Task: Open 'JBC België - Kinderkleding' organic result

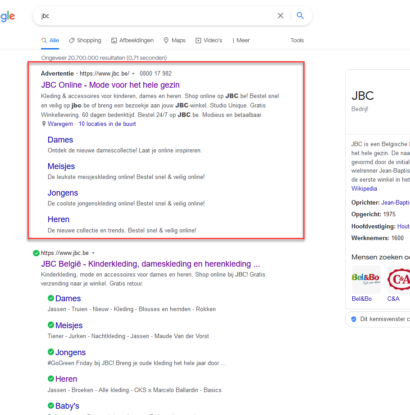Action: [x=150, y=263]
